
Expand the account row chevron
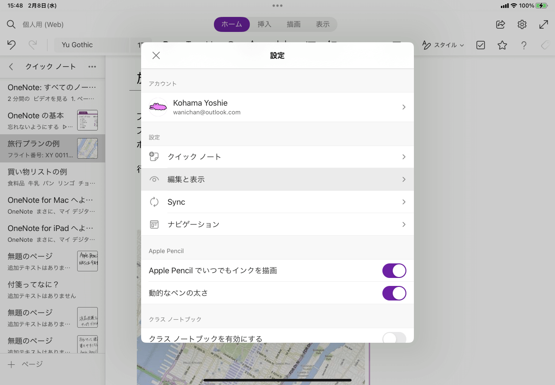coord(404,107)
